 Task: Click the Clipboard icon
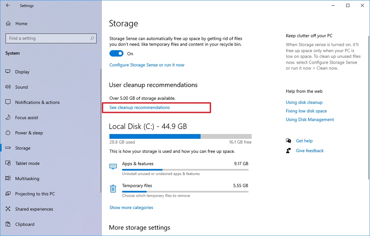[8, 224]
